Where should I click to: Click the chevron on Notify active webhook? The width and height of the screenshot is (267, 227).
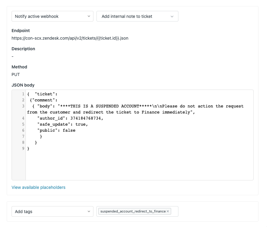89,16
